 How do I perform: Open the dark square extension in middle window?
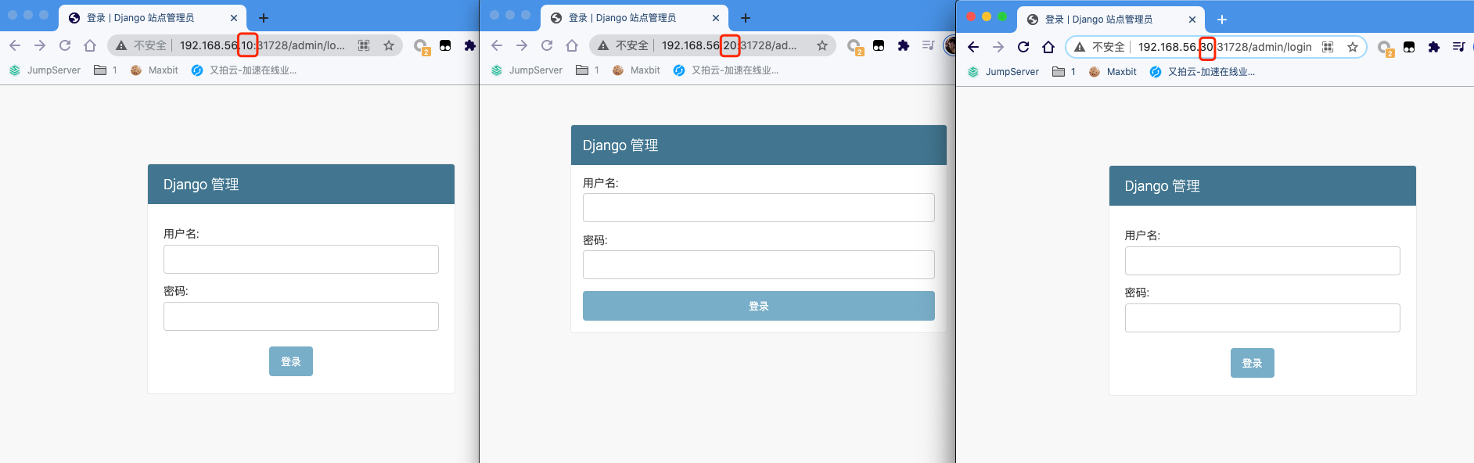coord(879,45)
